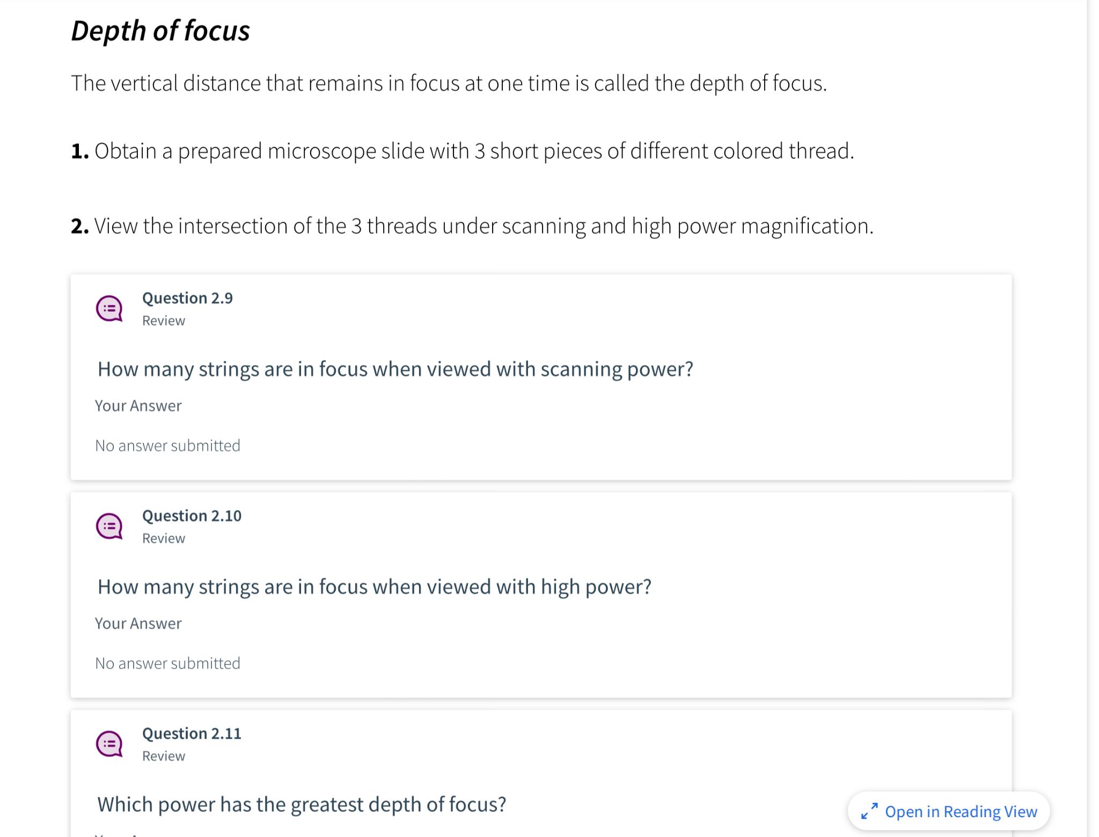Select the Your Answer label under Question 2.9
The width and height of the screenshot is (1099, 837).
138,406
